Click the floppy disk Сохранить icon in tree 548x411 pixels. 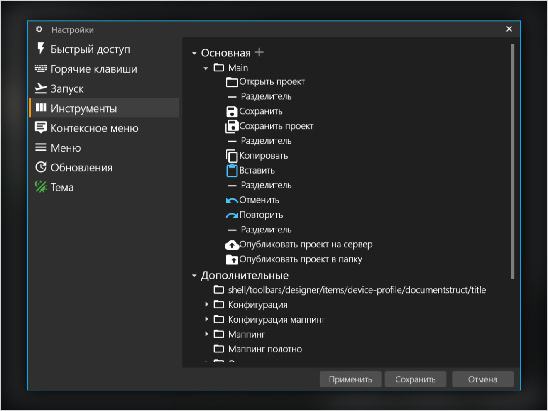click(x=232, y=111)
